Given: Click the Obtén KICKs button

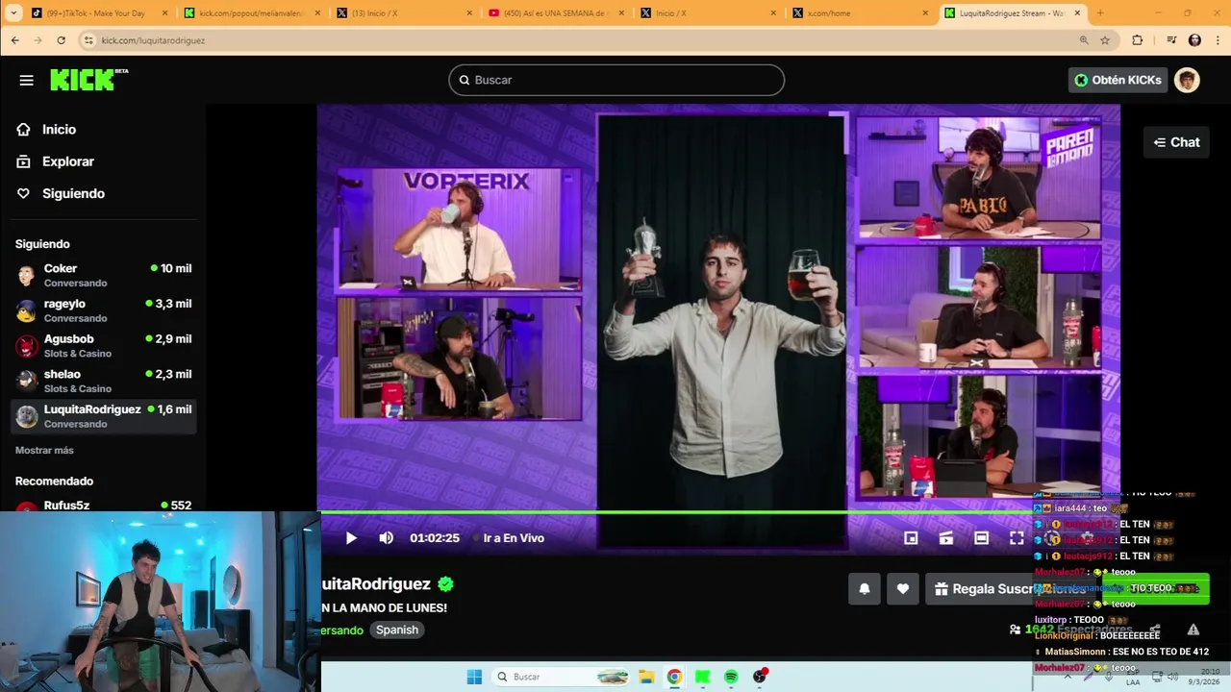Looking at the screenshot, I should coord(1118,80).
